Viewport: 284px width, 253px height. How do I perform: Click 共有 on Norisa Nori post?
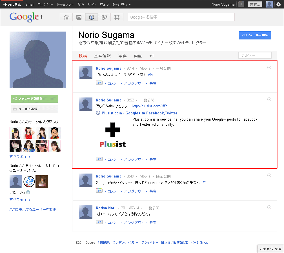(x=153, y=222)
